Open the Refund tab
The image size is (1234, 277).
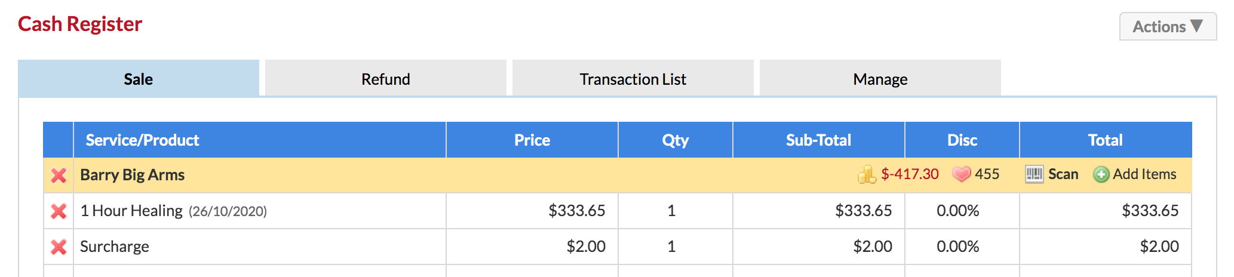(386, 79)
